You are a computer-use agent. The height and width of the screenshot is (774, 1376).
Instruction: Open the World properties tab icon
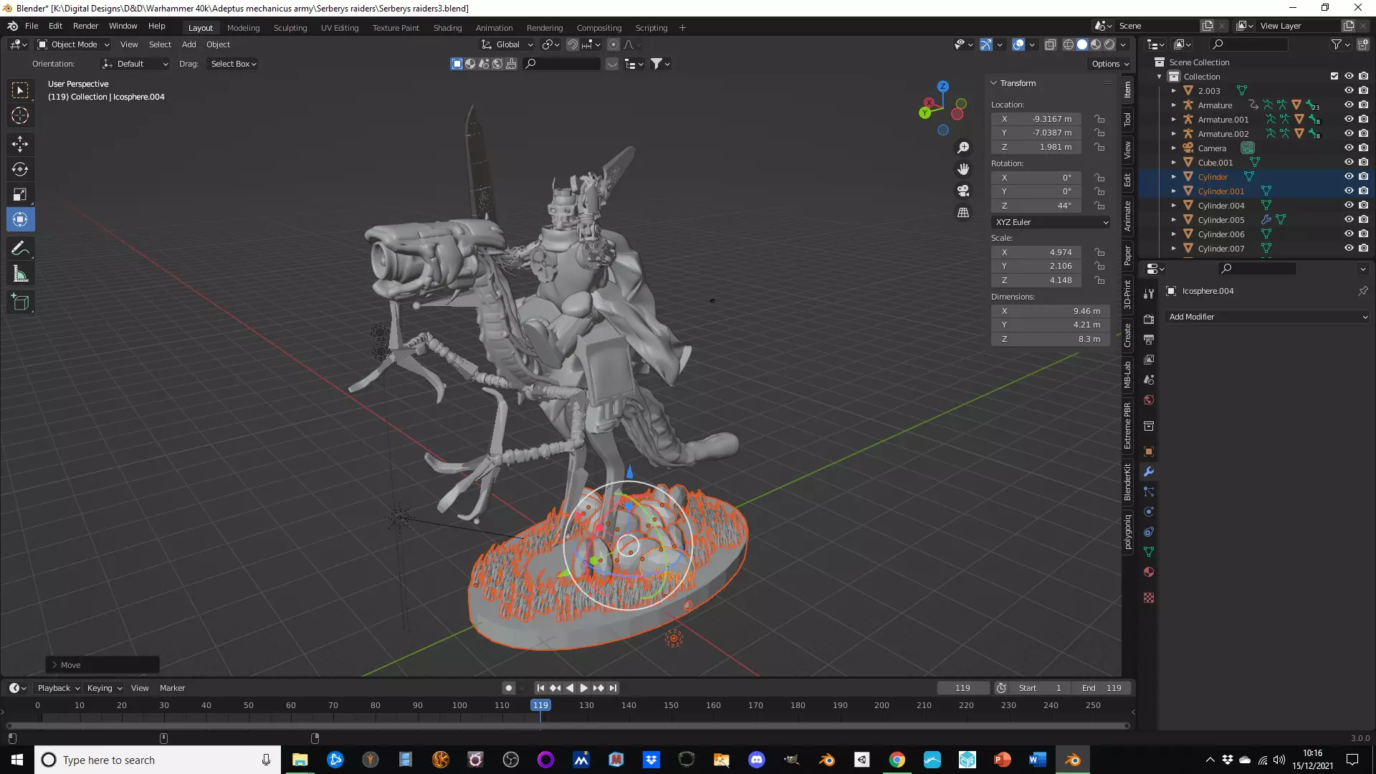[x=1149, y=400]
